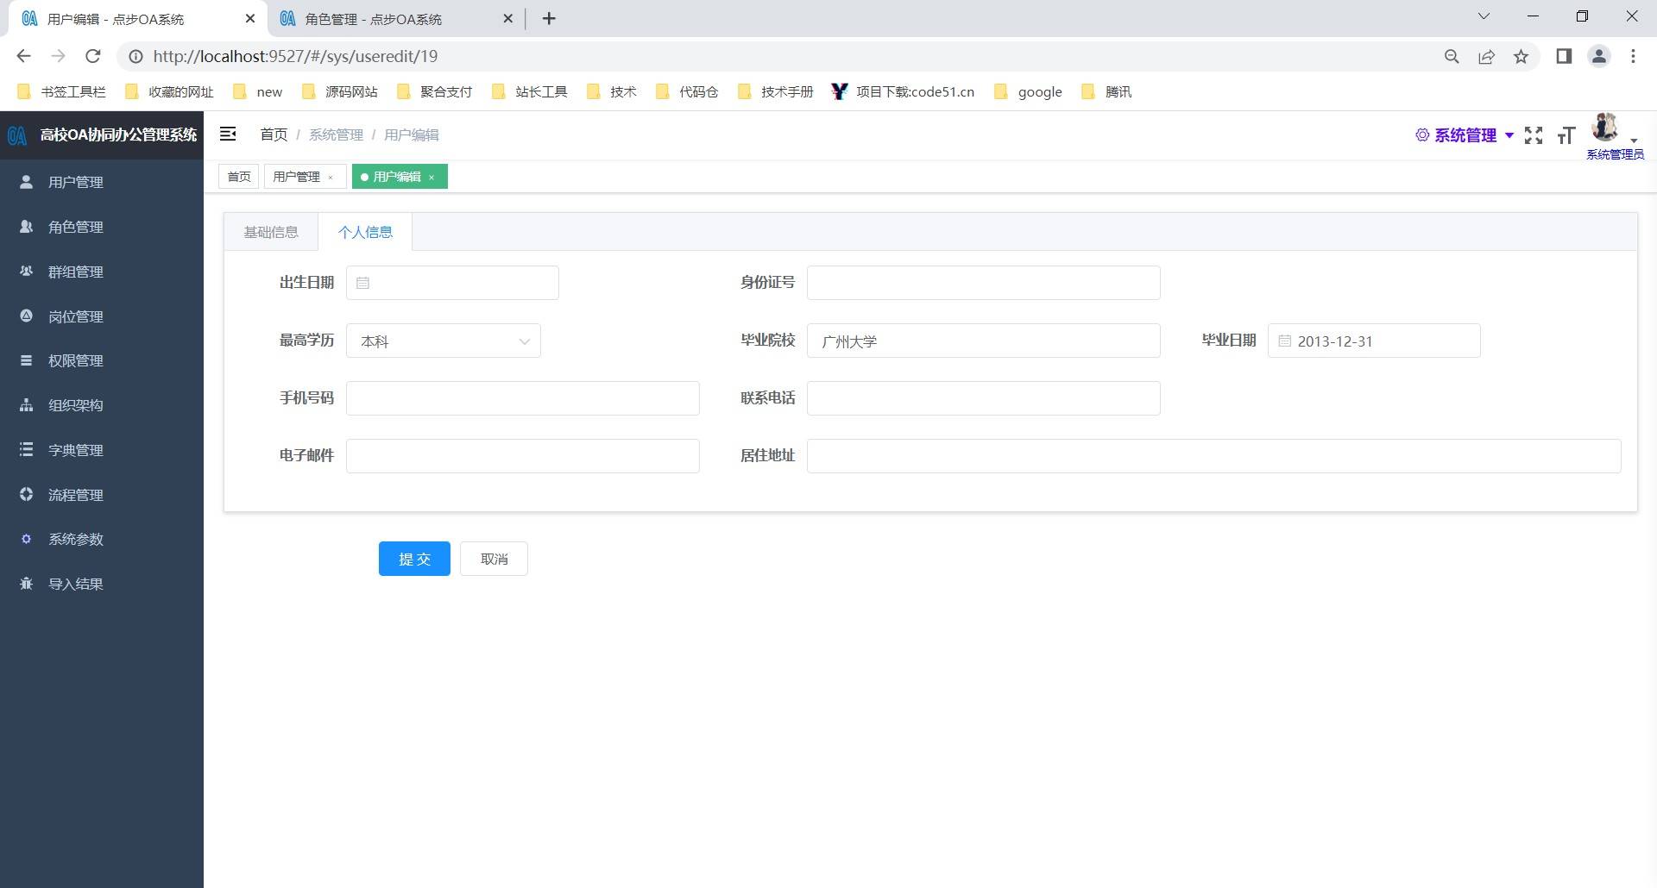The height and width of the screenshot is (888, 1657).
Task: Click the 岗位管理 icon in sidebar
Action: [26, 316]
